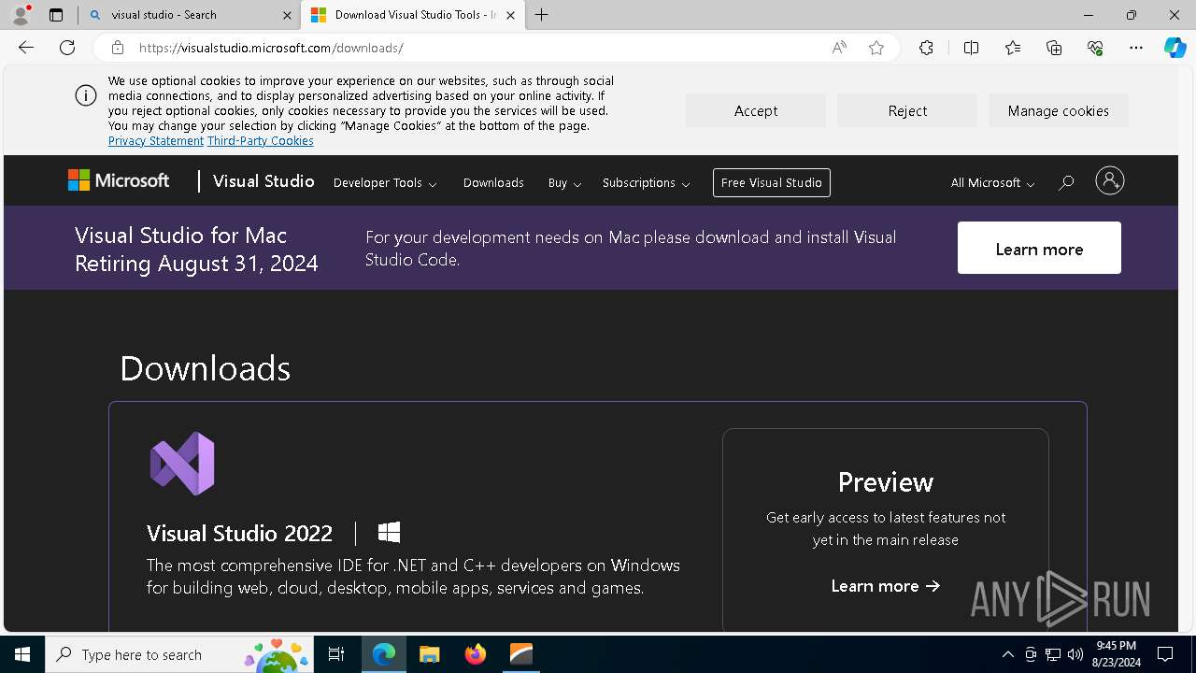1196x673 pixels.
Task: Click the Visual Studio 2022 title text
Action: (x=240, y=534)
